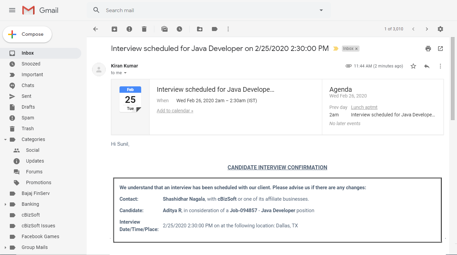Expand 'to me' recipient details
The image size is (457, 255).
[x=125, y=73]
